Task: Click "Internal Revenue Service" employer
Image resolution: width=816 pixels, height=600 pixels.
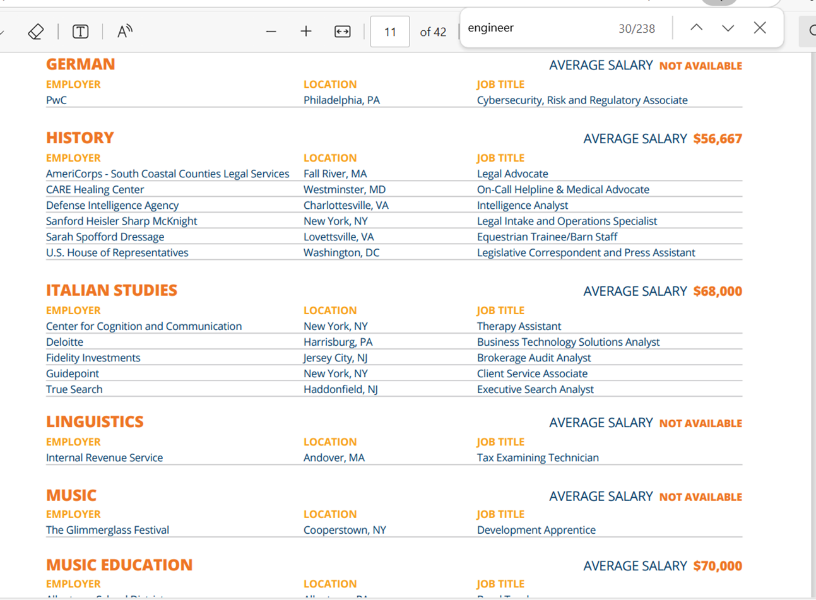Action: point(105,457)
